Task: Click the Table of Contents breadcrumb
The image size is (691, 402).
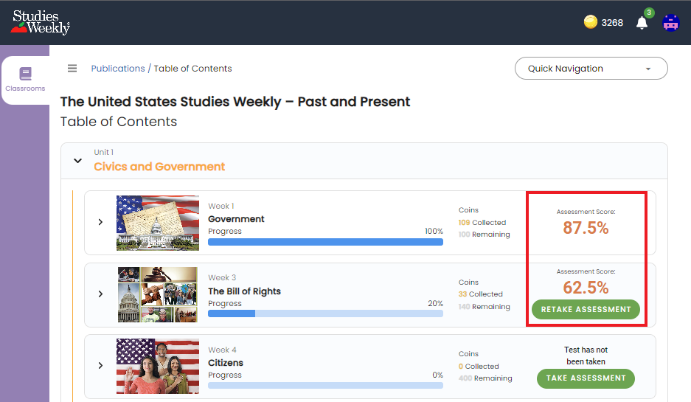Action: pyautogui.click(x=192, y=69)
